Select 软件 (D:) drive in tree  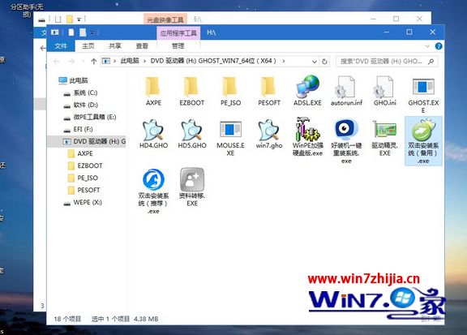(80, 105)
